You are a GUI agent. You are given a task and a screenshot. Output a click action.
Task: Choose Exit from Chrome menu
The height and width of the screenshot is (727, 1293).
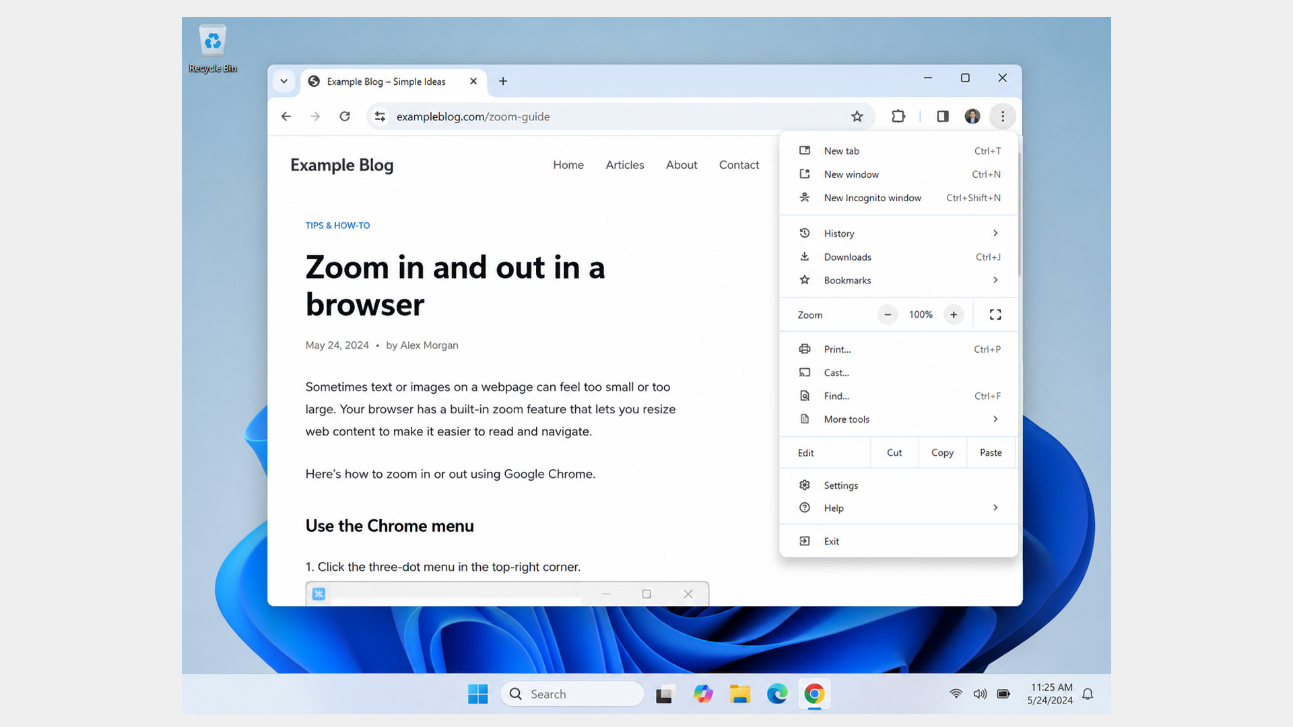pos(899,541)
